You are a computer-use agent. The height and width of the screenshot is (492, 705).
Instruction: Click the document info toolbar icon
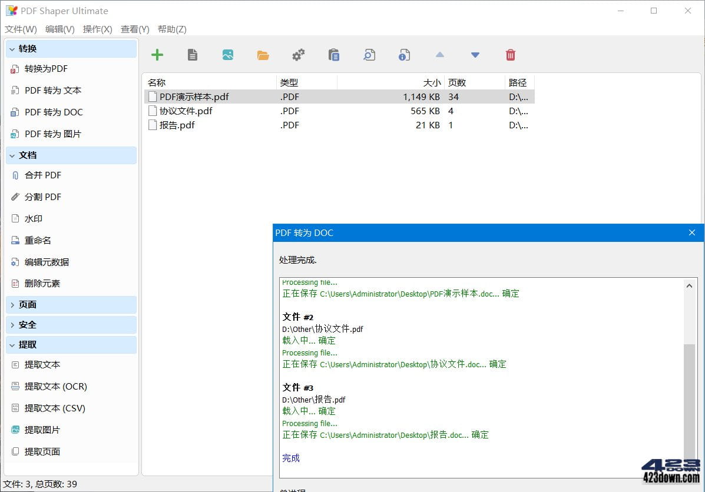click(x=404, y=55)
